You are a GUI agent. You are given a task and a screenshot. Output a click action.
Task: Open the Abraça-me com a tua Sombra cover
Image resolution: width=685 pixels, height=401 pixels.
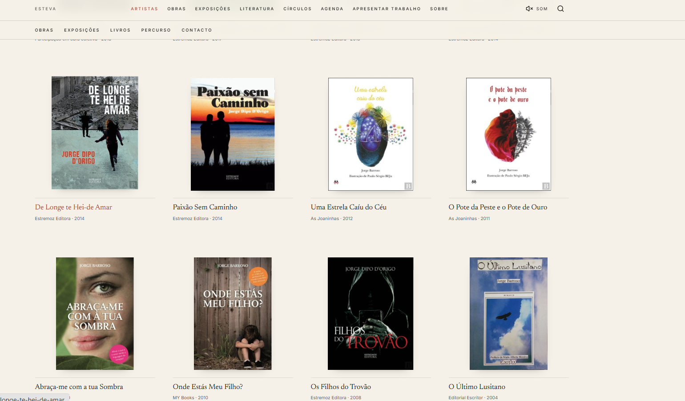coord(95,313)
